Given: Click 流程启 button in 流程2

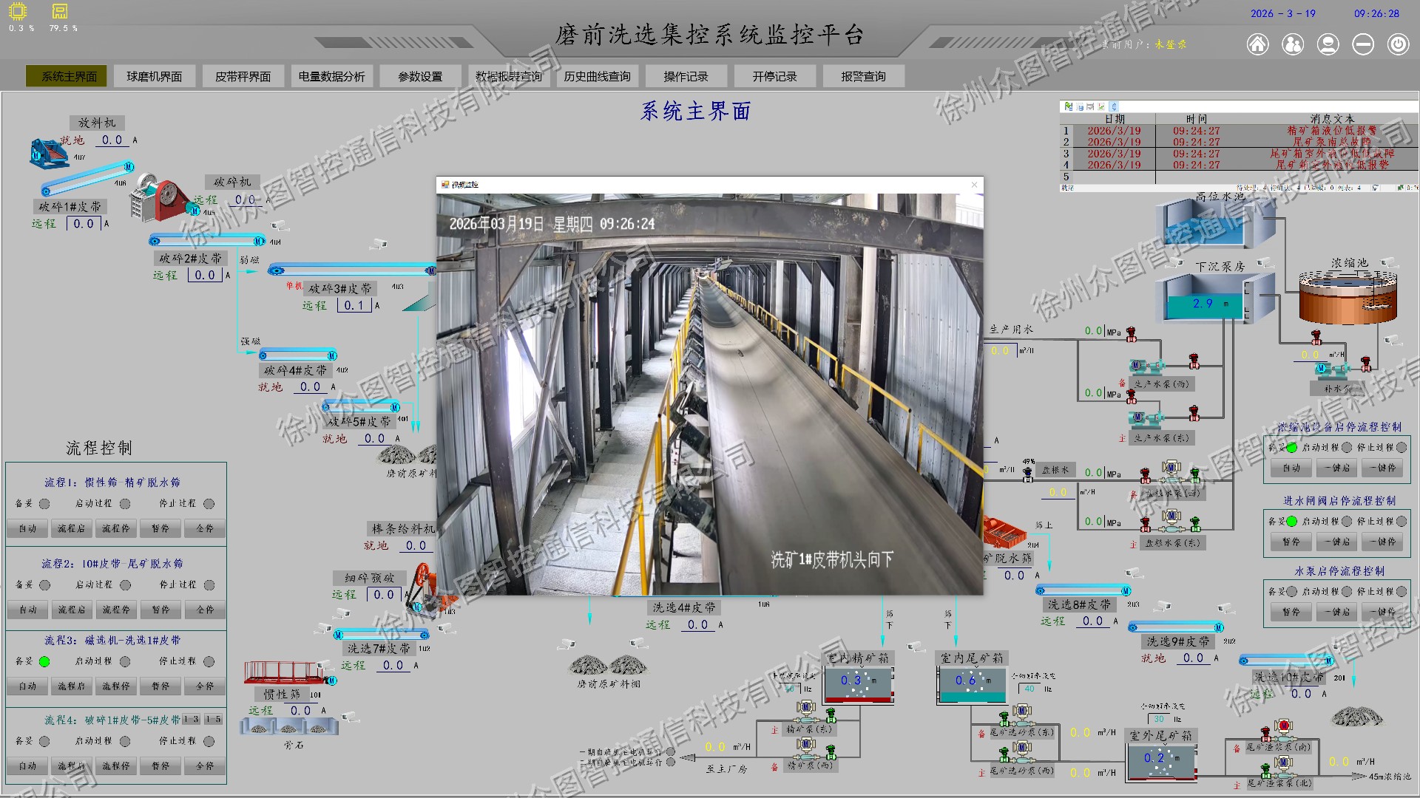Looking at the screenshot, I should coord(72,610).
